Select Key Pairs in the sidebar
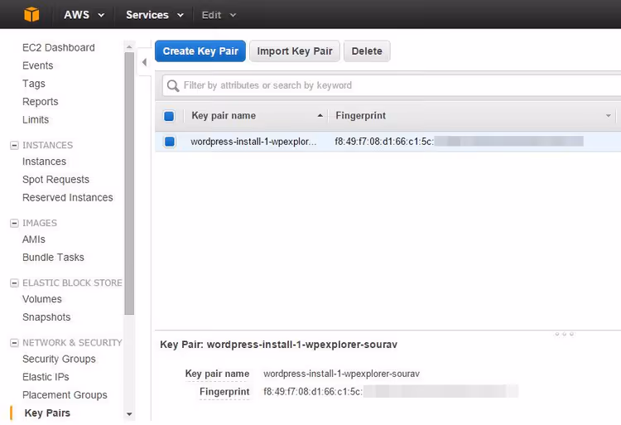 47,413
